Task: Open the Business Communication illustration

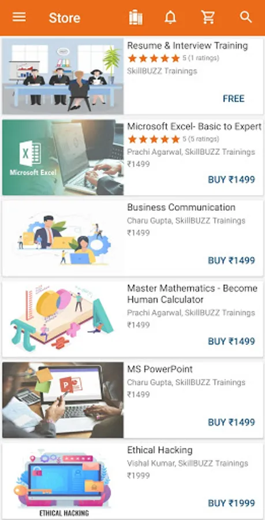Action: click(63, 238)
